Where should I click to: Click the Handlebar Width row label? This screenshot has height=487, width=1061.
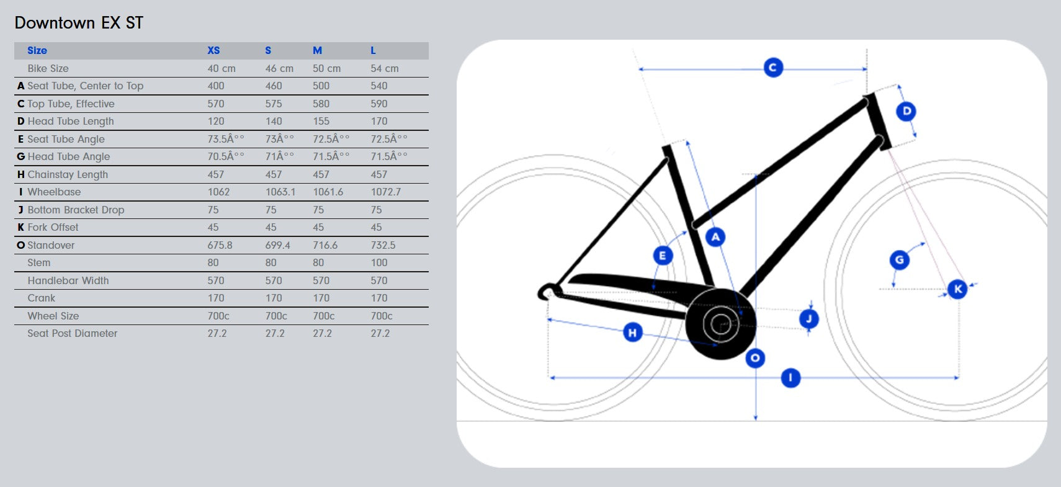68,281
